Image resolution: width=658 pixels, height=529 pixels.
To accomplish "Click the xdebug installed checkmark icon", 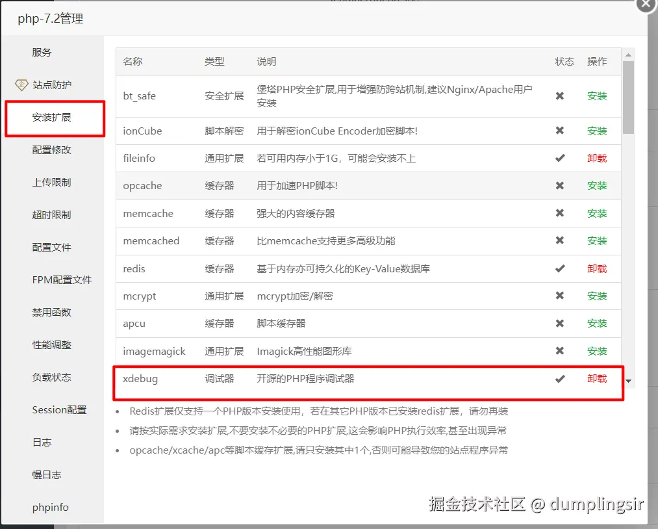I will [x=560, y=379].
